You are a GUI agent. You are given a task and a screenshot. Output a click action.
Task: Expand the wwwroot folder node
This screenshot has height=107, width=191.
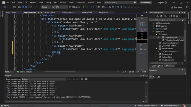point(153,29)
